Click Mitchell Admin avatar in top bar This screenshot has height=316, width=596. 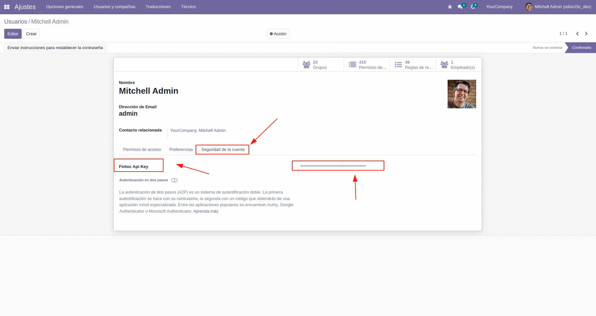click(x=529, y=7)
